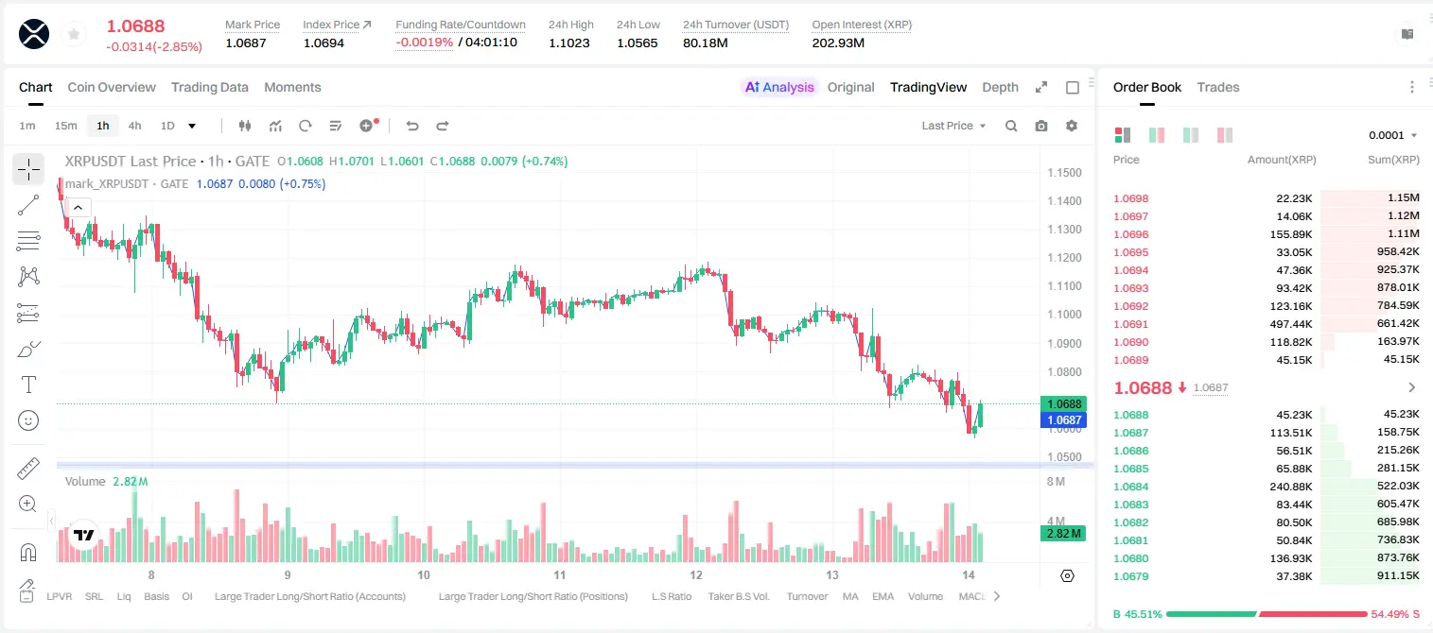Image resolution: width=1433 pixels, height=633 pixels.
Task: Select the ruler measure tool
Action: [28, 469]
